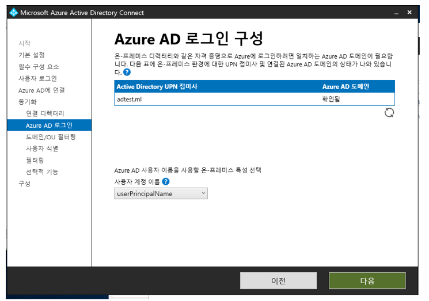Screen dimensions: 429x301
Task: Select 사용자 로그인 step
Action: [37, 78]
